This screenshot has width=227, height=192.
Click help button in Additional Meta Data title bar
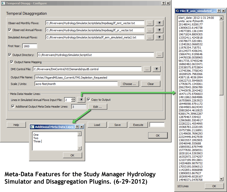(77, 127)
